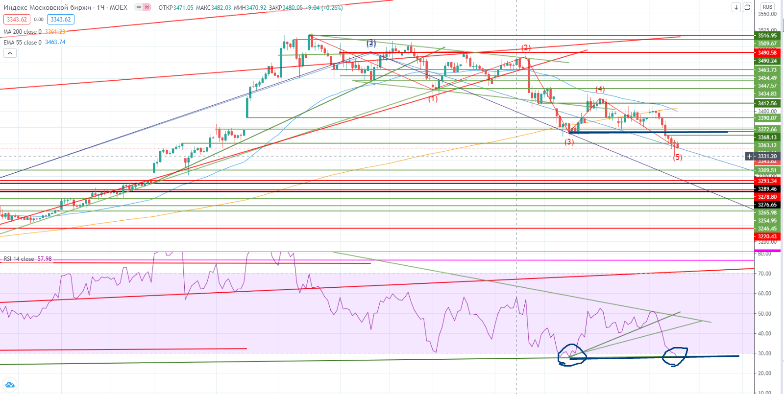Click the TradingView logo icon
The width and height of the screenshot is (784, 394).
[x=10, y=384]
